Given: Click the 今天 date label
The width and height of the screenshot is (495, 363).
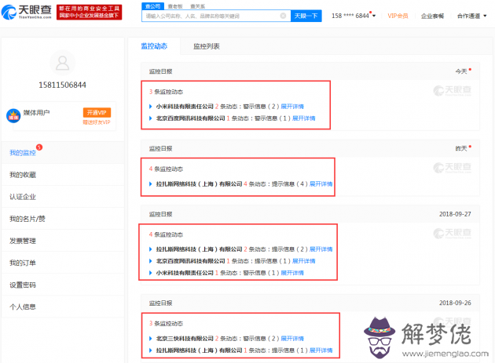Looking at the screenshot, I should coord(461,71).
